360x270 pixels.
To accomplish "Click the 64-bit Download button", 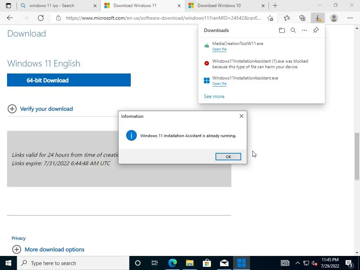I will click(69, 80).
